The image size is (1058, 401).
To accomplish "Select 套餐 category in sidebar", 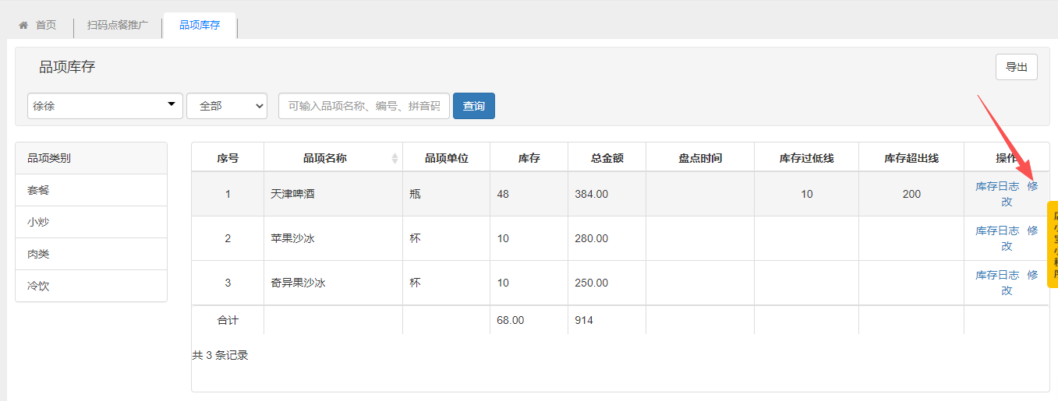I will [x=38, y=190].
